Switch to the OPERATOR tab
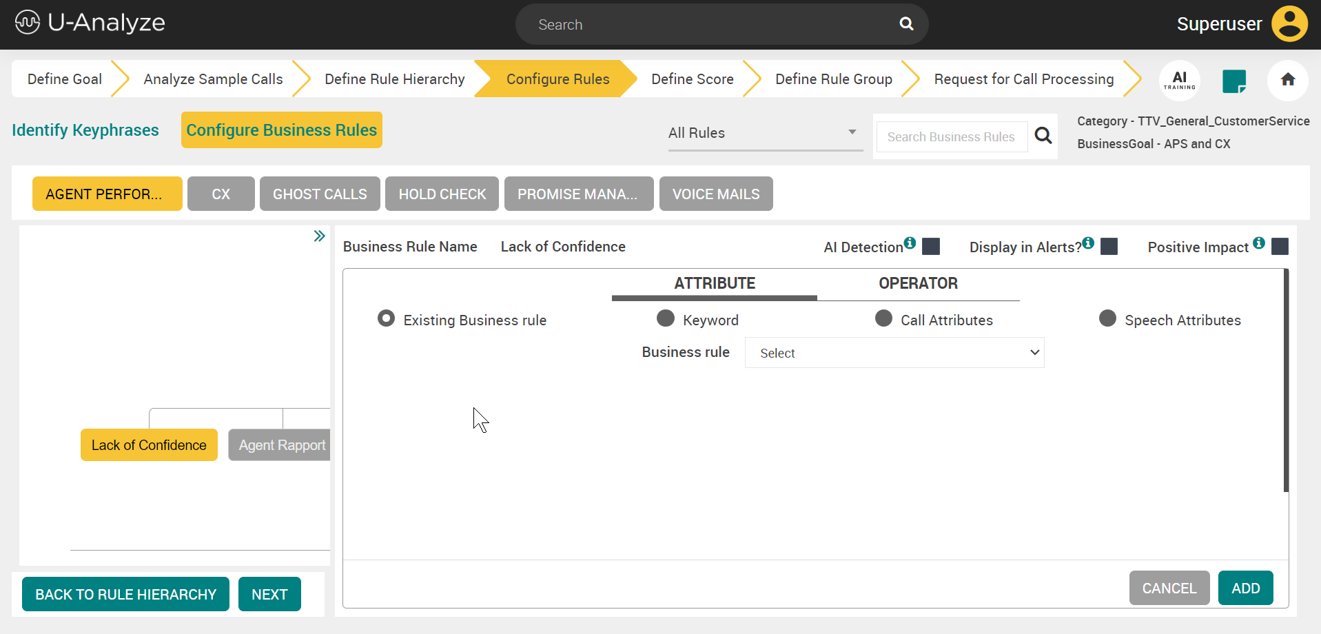This screenshot has height=634, width=1321. 918,283
